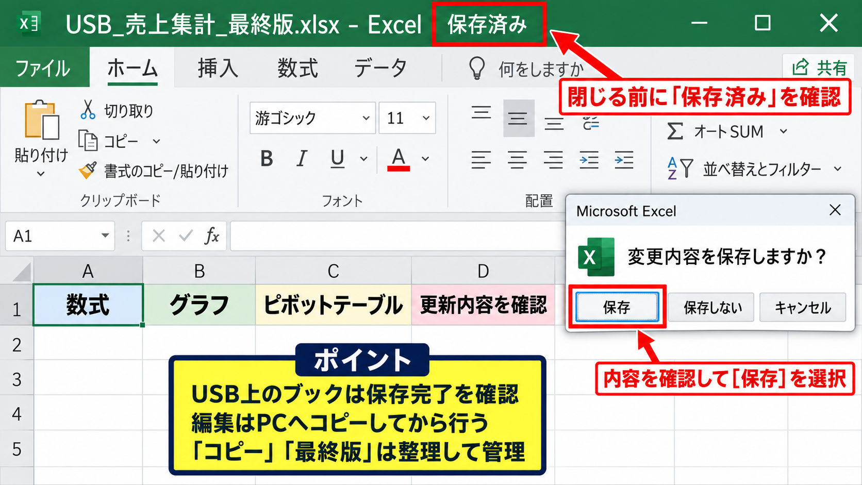Click the insert function fx icon

(x=212, y=236)
